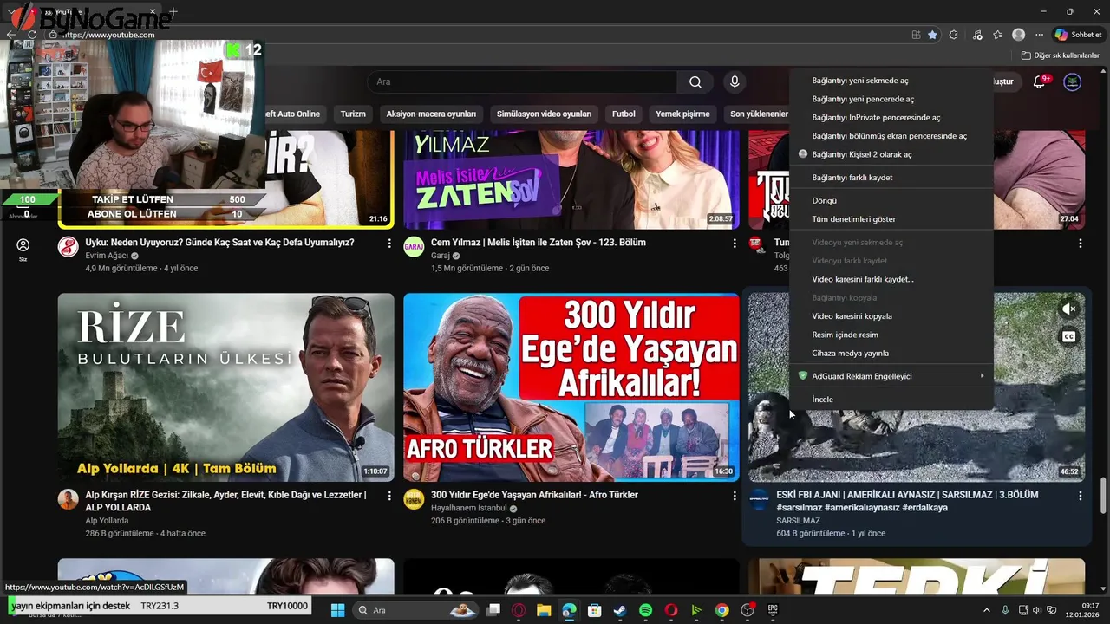Open Steam from the taskbar
The height and width of the screenshot is (624, 1110).
(619, 610)
